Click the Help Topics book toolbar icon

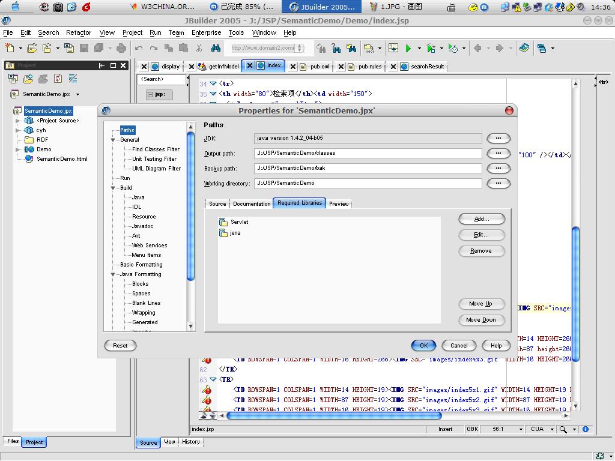524,48
